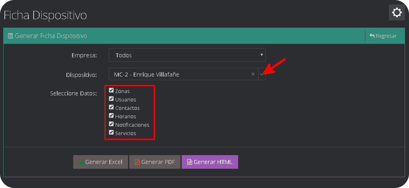Viewport: 409px width, 188px height.
Task: Open the settings gear icon
Action: 397,13
